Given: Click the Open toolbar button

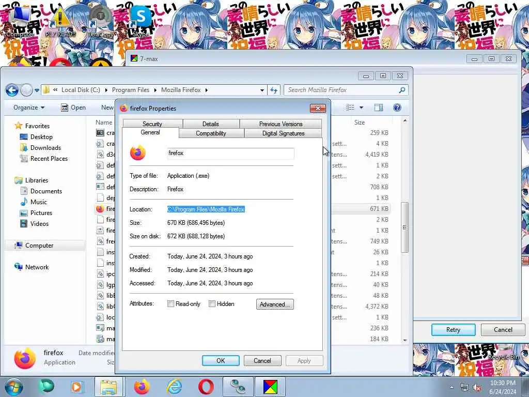Looking at the screenshot, I should 73,108.
